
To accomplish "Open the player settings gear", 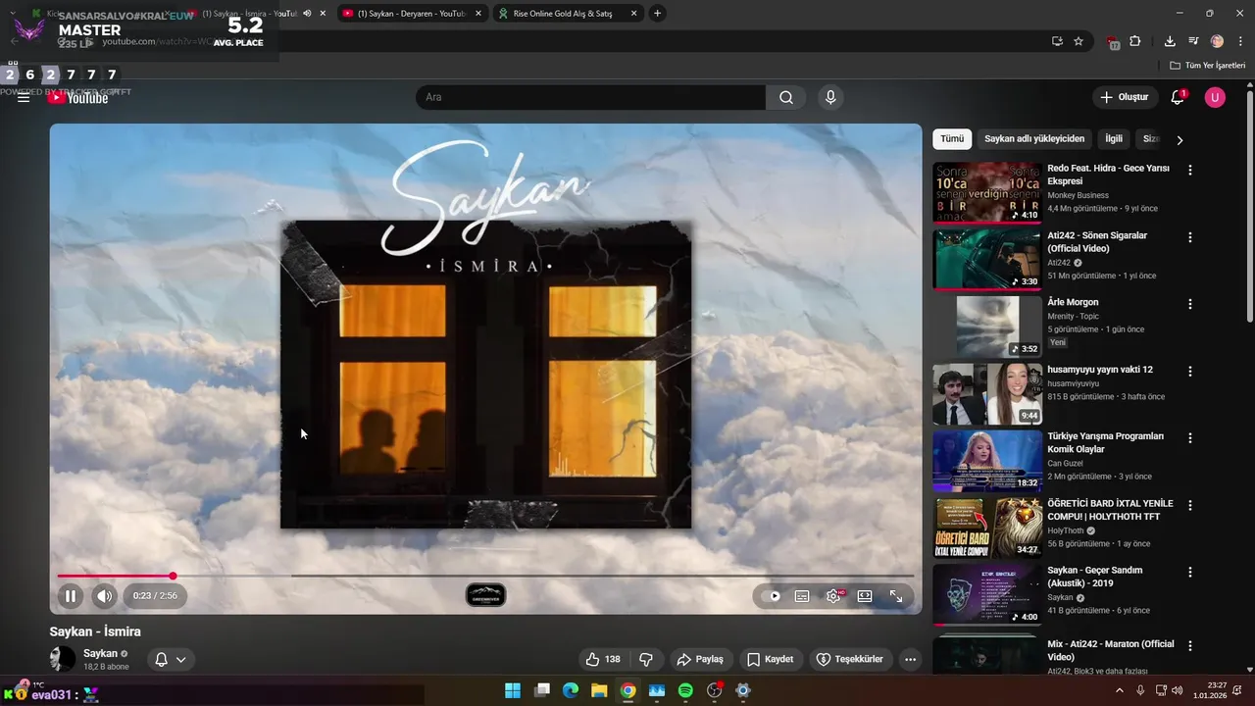I will 833,596.
